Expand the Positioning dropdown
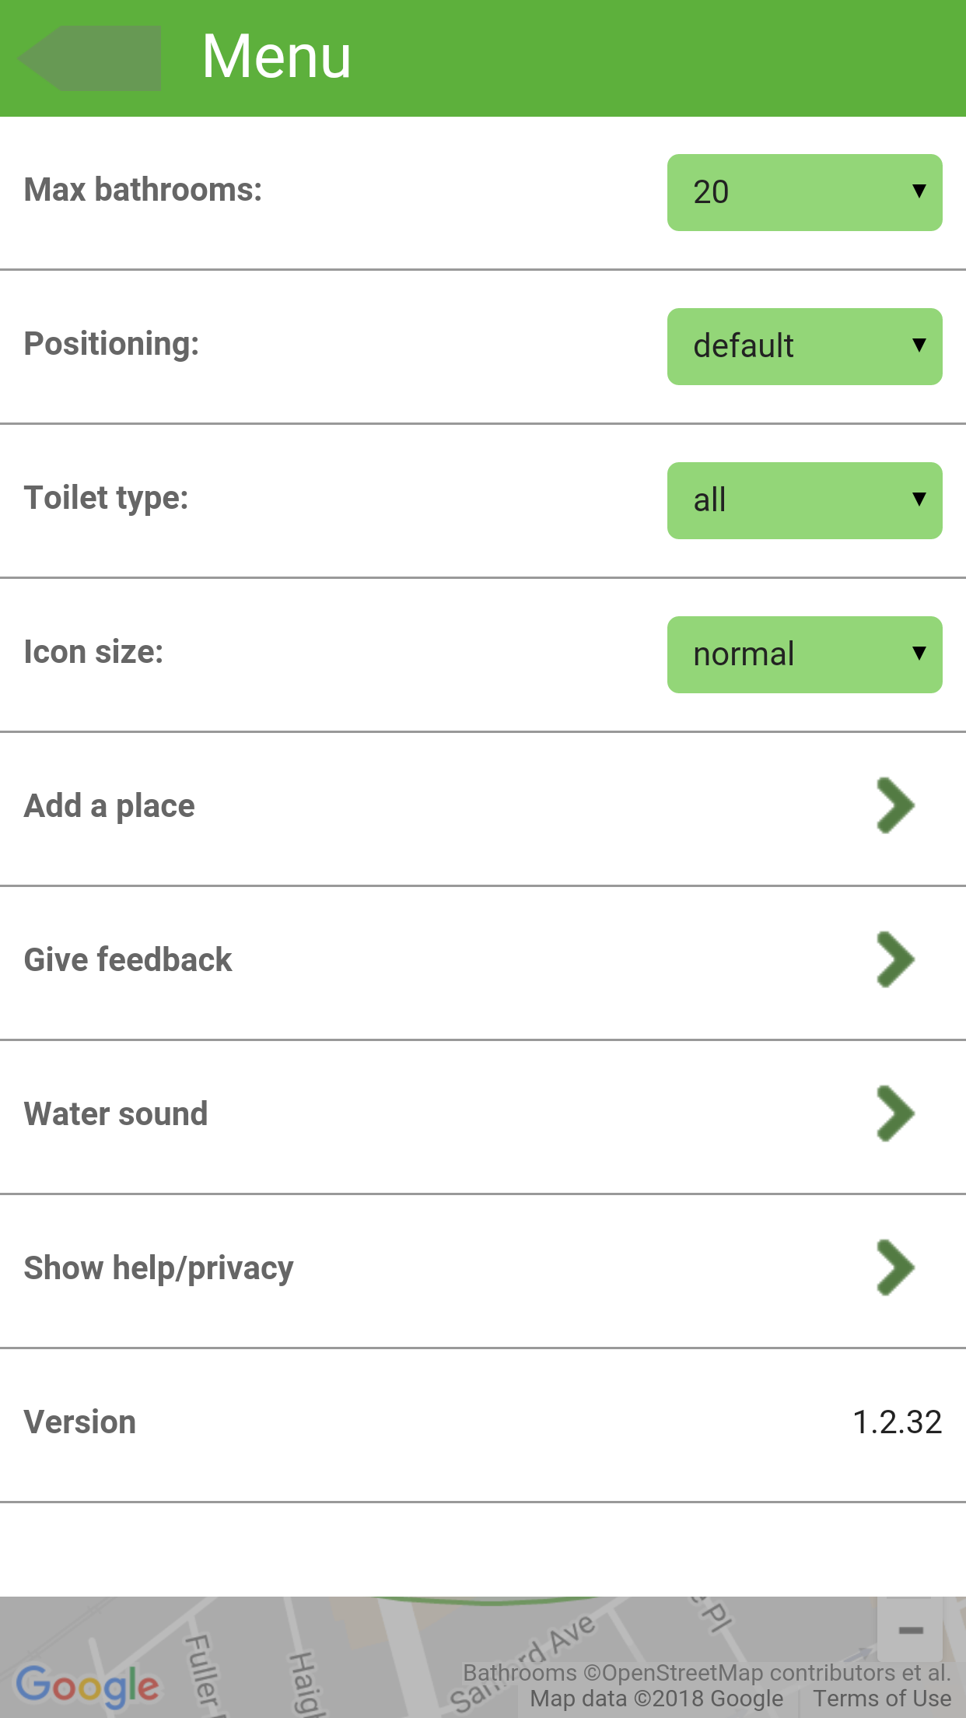Image resolution: width=966 pixels, height=1718 pixels. coord(804,346)
